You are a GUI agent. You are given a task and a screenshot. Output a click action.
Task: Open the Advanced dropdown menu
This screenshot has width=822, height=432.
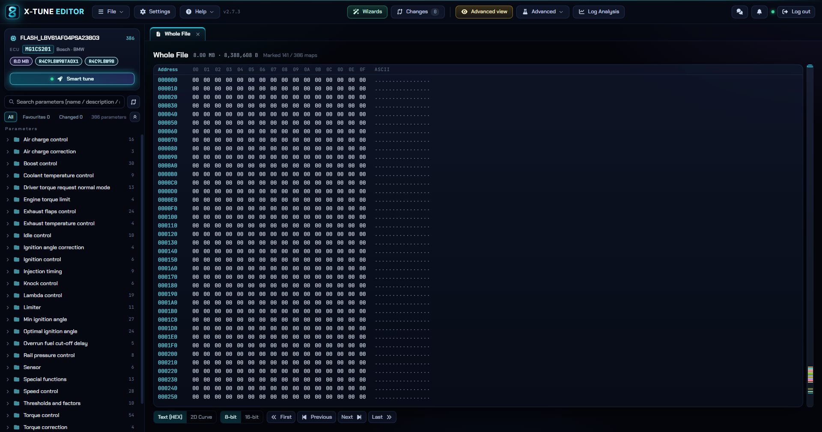click(543, 12)
